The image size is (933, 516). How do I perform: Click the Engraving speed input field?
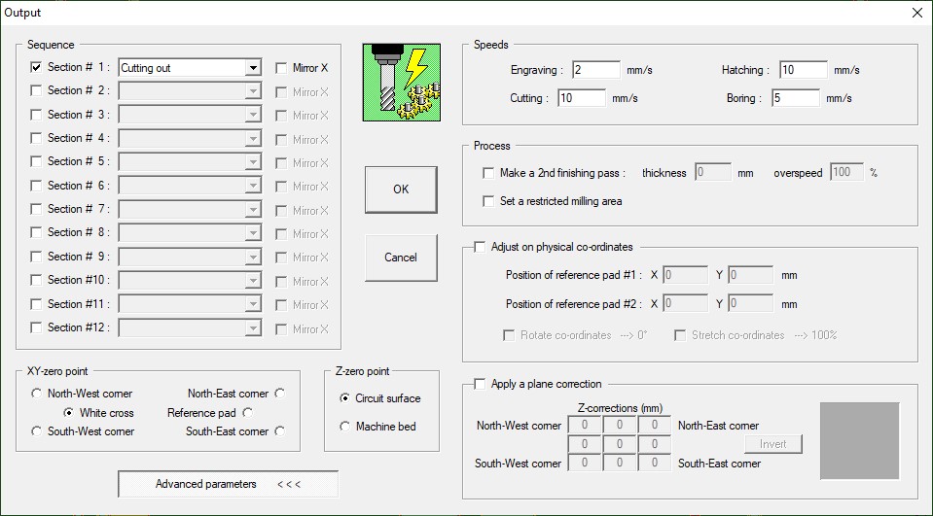tap(595, 70)
